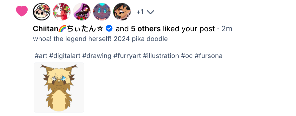Open the #art hashtag
This screenshot has width=296, height=116.
click(41, 56)
